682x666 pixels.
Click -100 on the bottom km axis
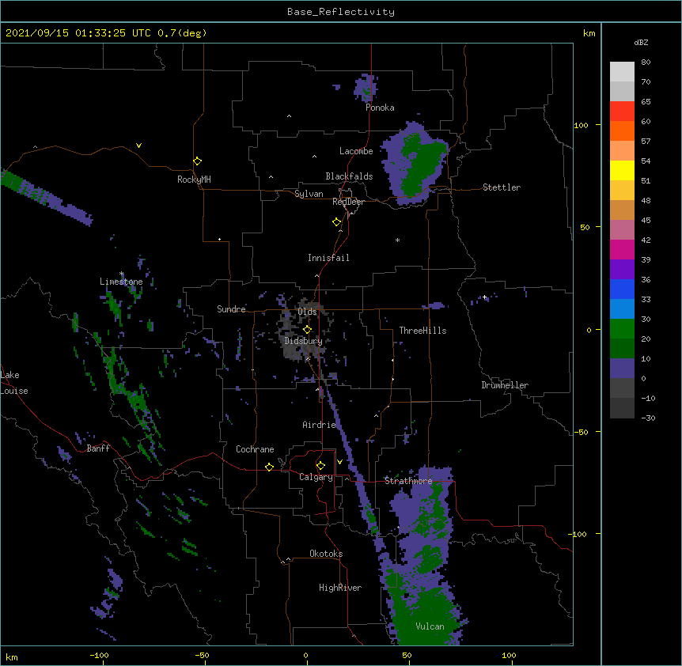tap(99, 655)
